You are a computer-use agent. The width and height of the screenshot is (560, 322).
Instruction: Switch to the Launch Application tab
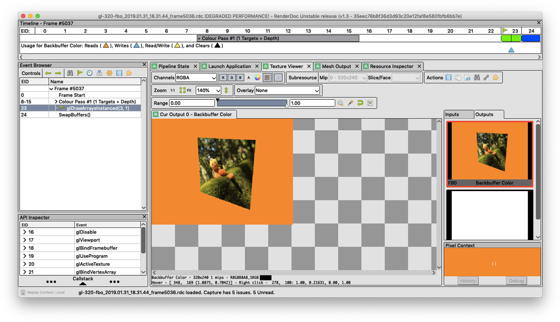[230, 66]
